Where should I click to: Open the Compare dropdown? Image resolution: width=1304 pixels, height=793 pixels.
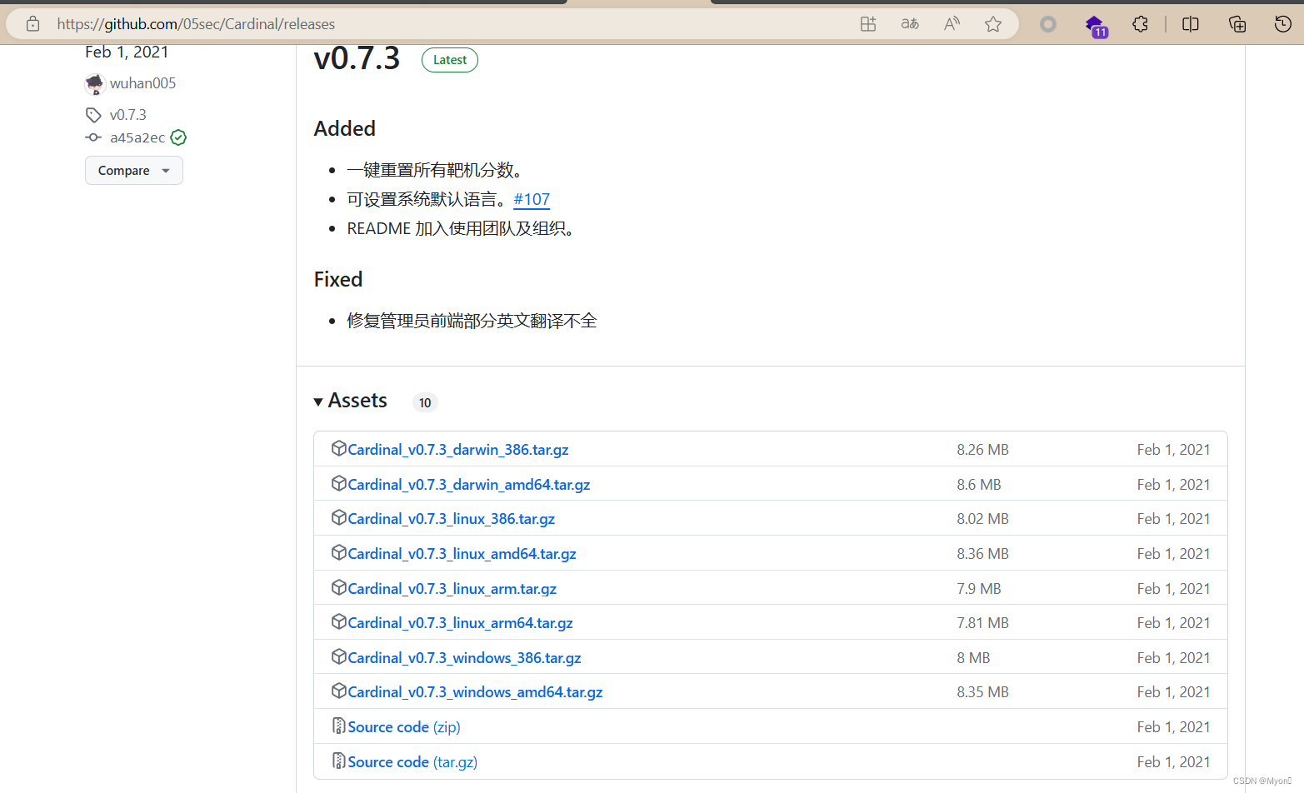tap(134, 171)
